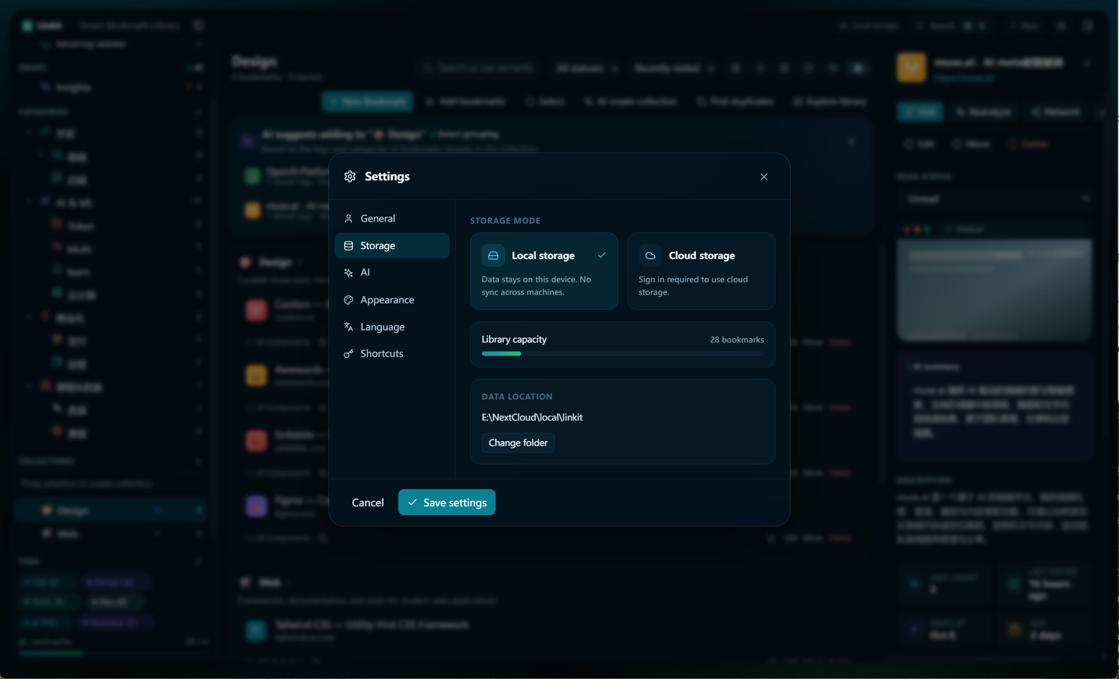Click the 'DATA LOCATION' label
Image resolution: width=1119 pixels, height=679 pixels.
click(517, 397)
